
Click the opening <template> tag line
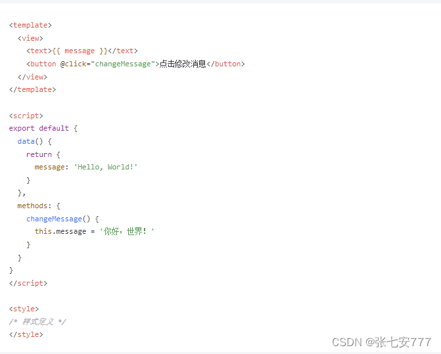click(x=30, y=25)
